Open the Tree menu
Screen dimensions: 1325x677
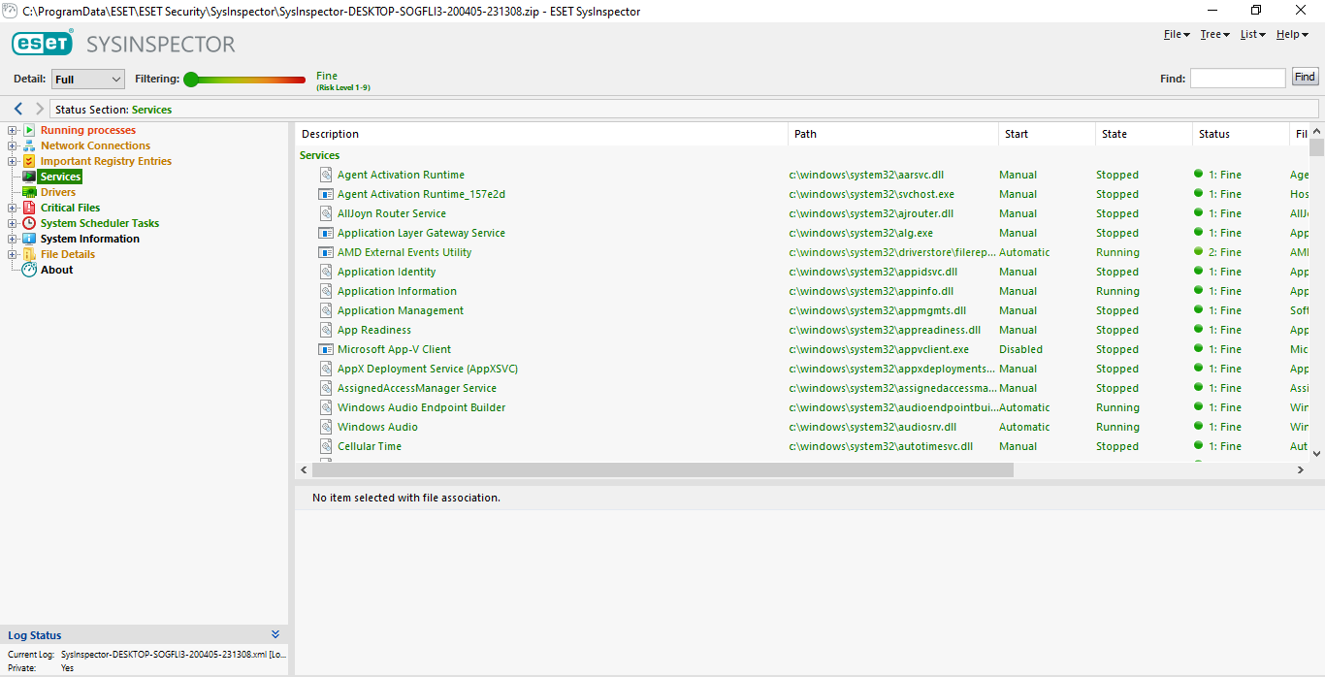[x=1214, y=34]
